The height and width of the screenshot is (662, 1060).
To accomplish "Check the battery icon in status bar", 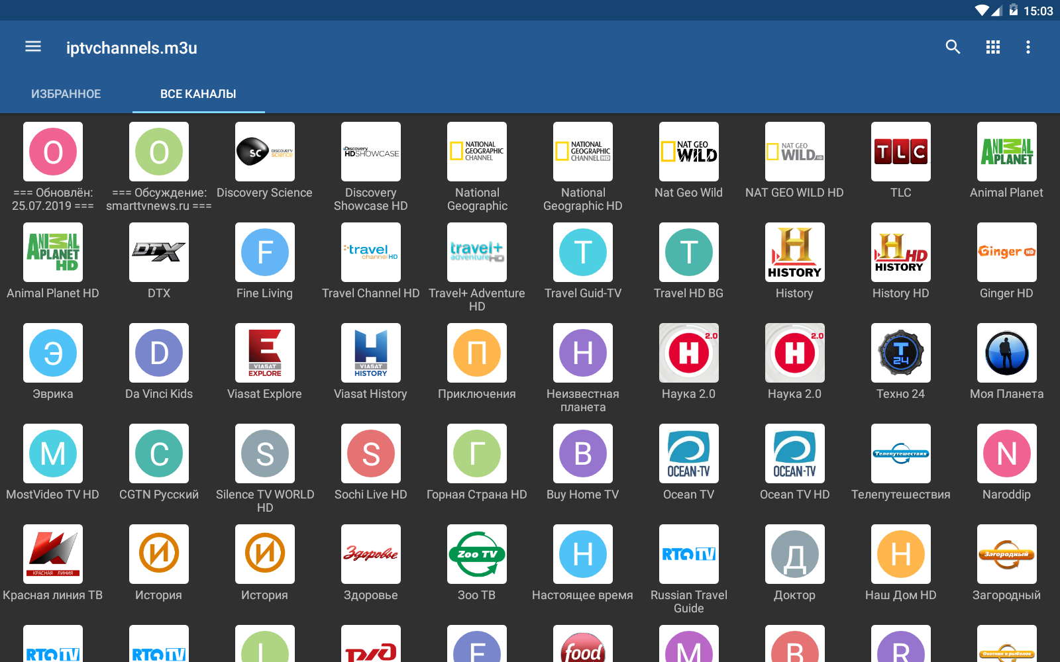I will (1013, 10).
